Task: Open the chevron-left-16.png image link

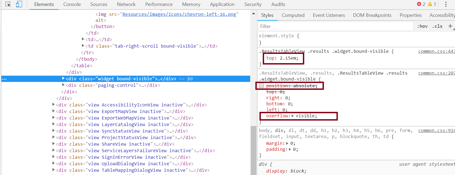Action: click(x=179, y=14)
